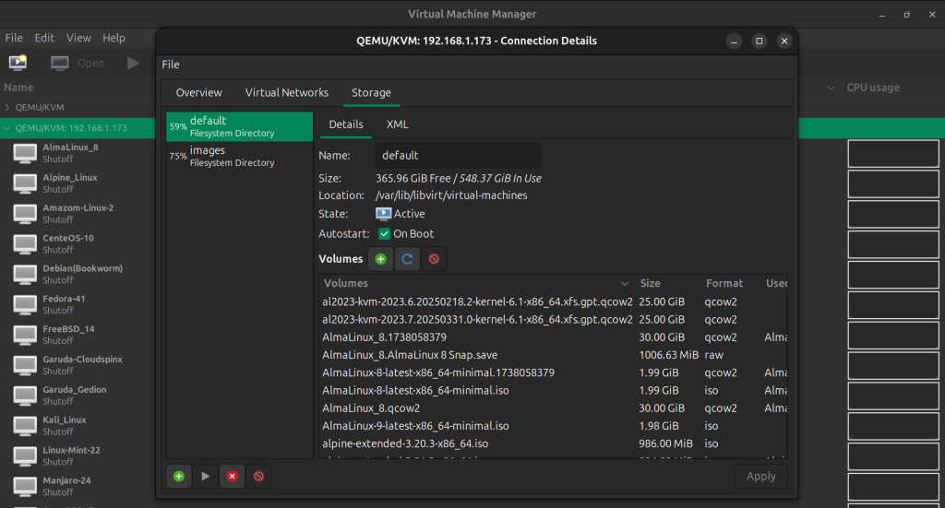Click the Name column header in VM list
The height and width of the screenshot is (508, 945).
tap(18, 88)
